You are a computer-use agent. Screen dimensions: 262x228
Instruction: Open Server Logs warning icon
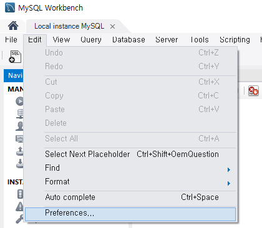(20, 206)
